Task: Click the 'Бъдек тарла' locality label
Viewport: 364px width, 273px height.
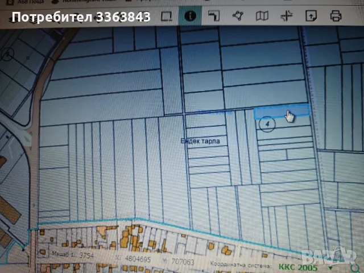Action: click(200, 141)
